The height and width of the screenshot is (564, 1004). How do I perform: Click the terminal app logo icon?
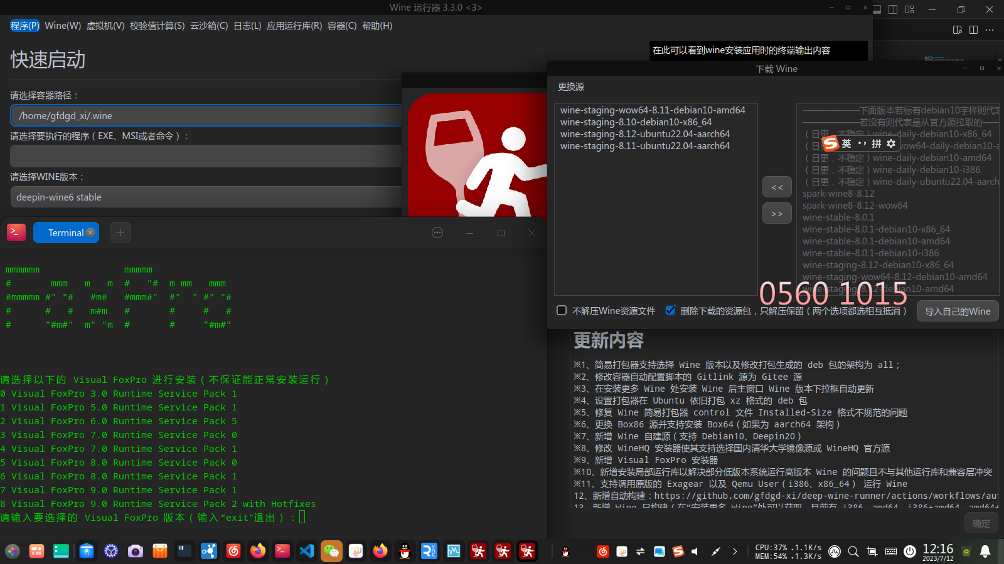[16, 232]
